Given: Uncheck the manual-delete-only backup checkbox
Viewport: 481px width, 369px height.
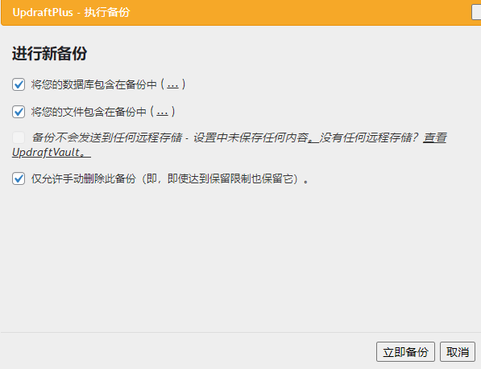Looking at the screenshot, I should point(19,178).
